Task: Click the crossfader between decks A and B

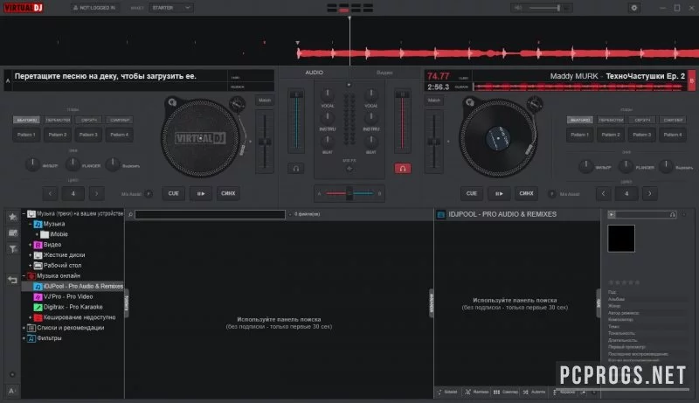Action: (349, 193)
